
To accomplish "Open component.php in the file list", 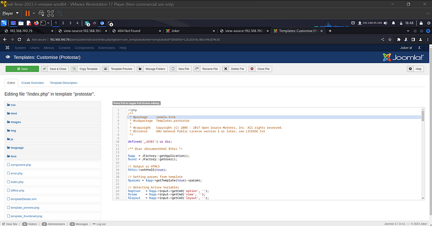I will pos(21,165).
